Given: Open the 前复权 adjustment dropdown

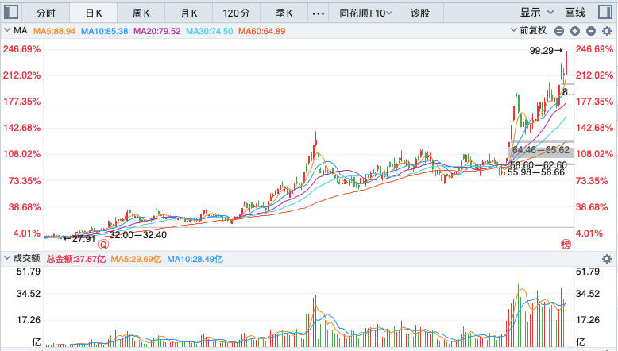Looking at the screenshot, I should click(528, 31).
